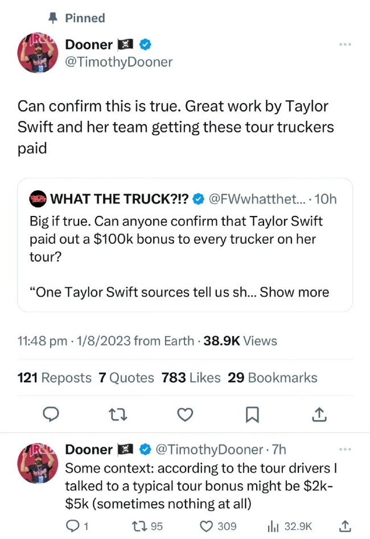Share the main post

[x=319, y=415]
